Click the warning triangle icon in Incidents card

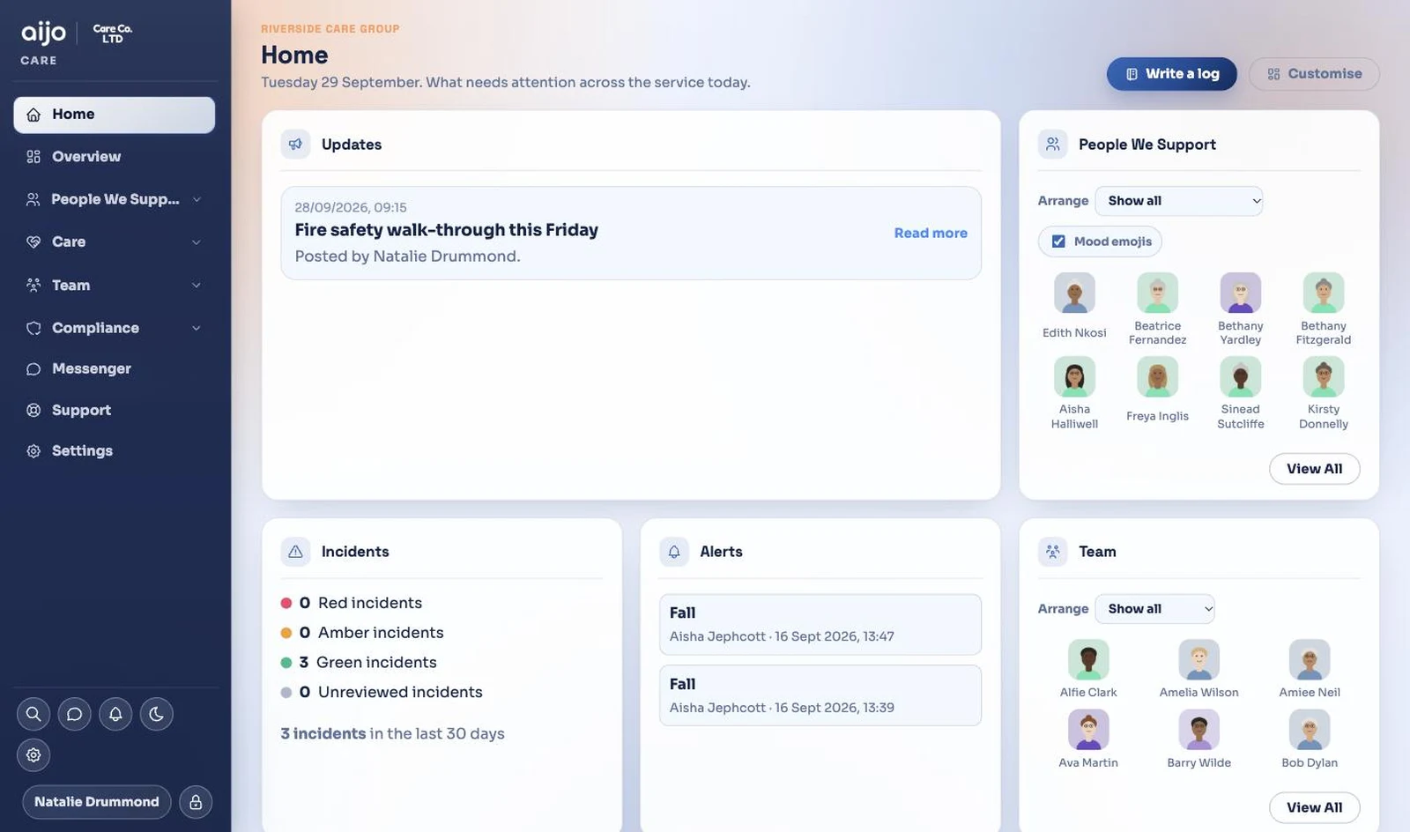click(x=295, y=552)
